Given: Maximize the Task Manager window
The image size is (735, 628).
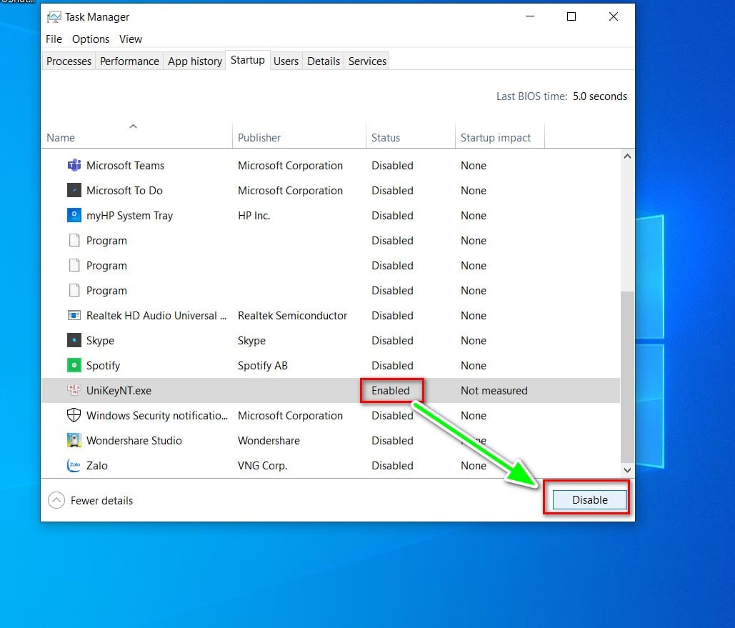Looking at the screenshot, I should (x=571, y=16).
